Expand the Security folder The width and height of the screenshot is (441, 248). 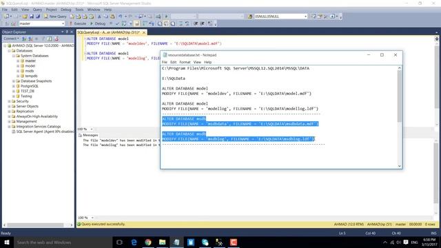coord(9,101)
